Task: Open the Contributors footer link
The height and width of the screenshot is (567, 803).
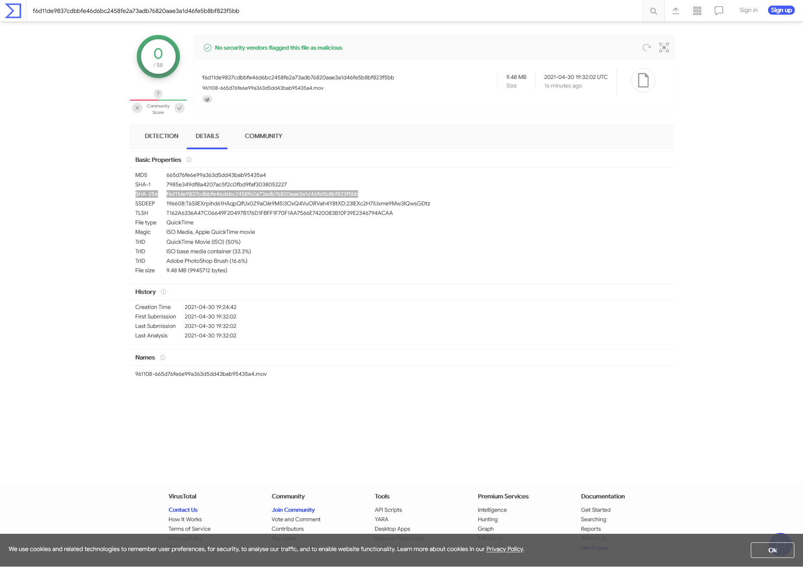Action: click(287, 529)
